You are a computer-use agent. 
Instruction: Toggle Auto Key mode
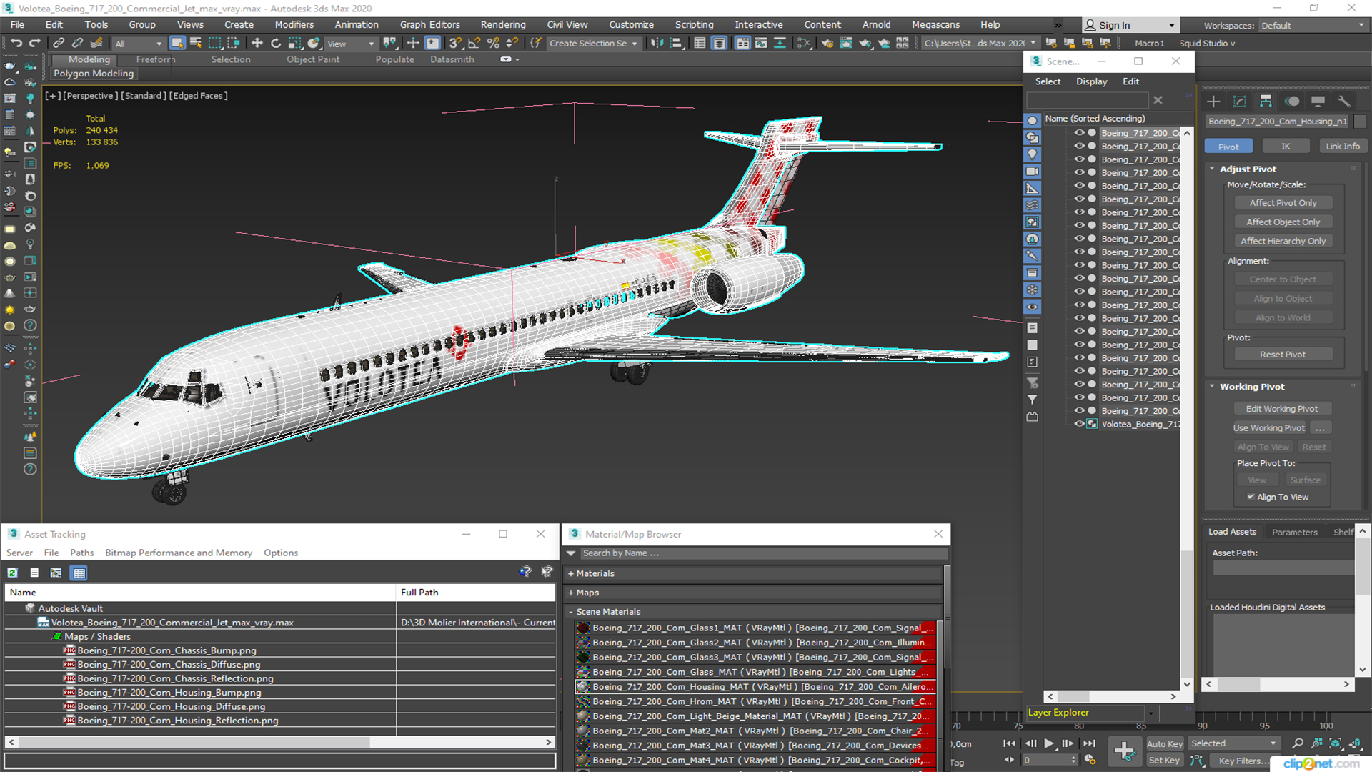tap(1165, 744)
